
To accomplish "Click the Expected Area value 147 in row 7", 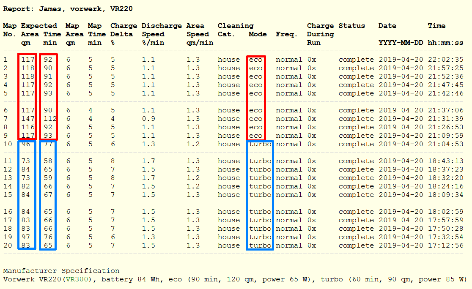I will click(x=27, y=119).
